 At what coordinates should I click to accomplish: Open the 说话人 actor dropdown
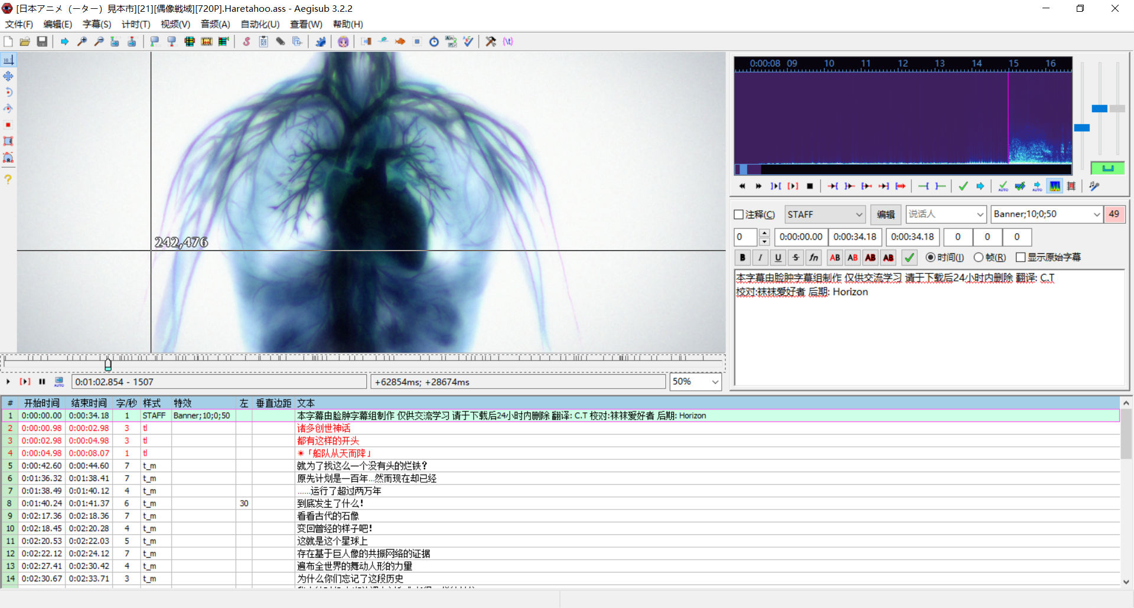946,214
